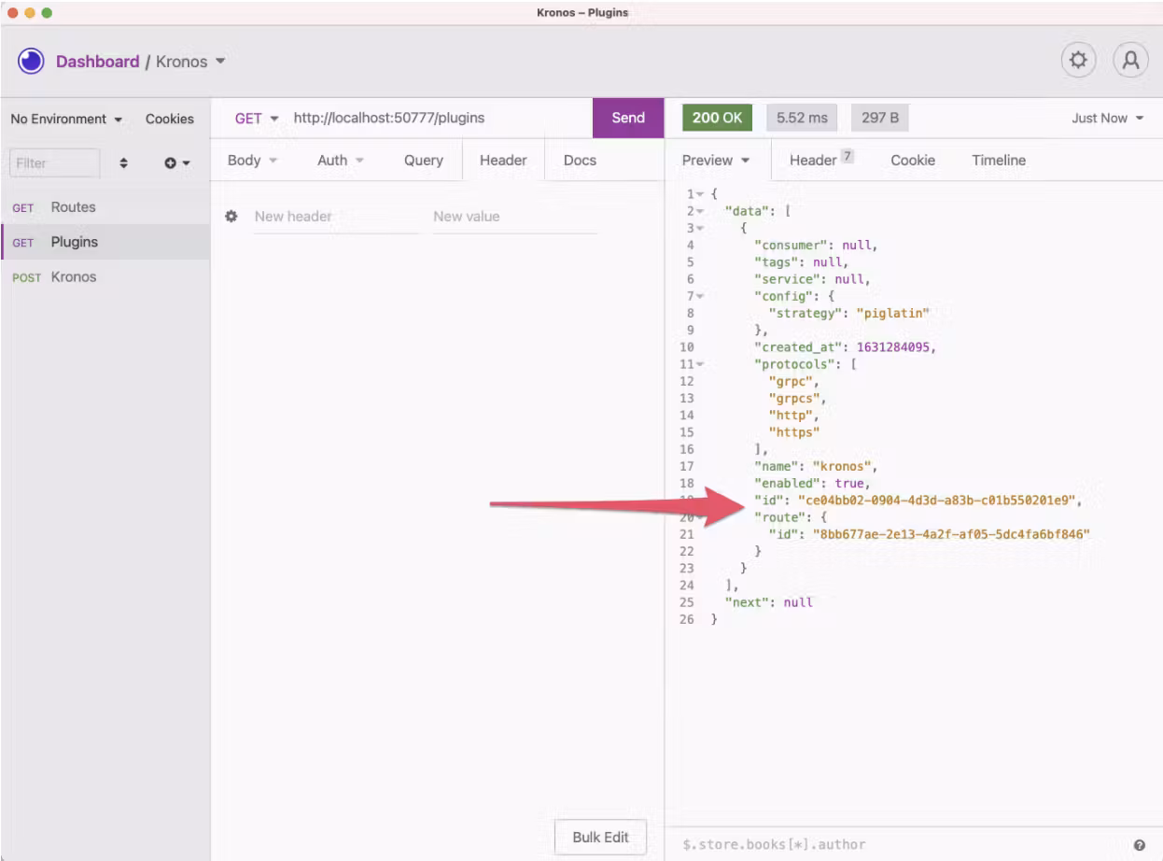Collapse the "protocols" array fold arrow

pyautogui.click(x=700, y=364)
